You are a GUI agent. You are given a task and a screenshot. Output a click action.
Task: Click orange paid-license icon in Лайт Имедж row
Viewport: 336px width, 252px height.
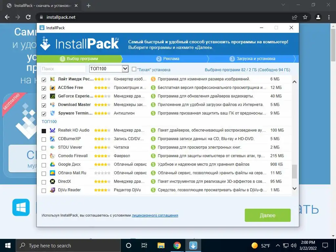click(x=153, y=79)
